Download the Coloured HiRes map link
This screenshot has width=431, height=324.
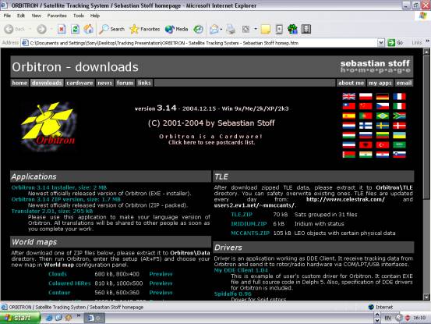coord(69,283)
